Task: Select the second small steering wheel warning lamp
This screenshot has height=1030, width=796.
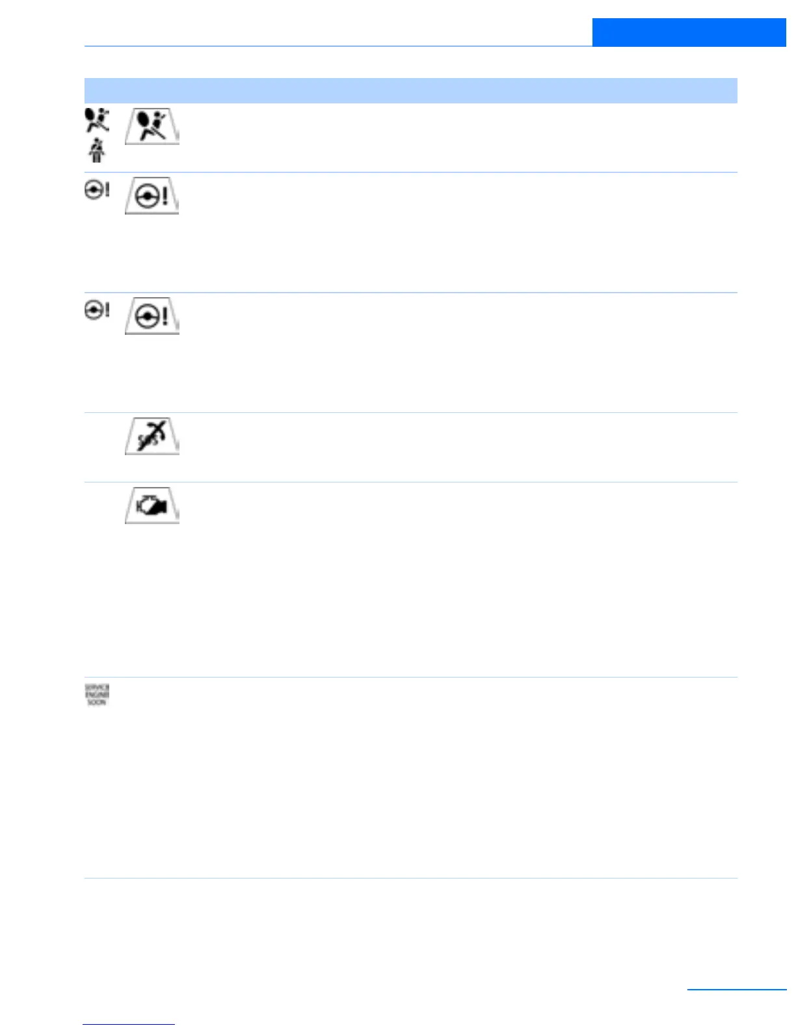Action: (97, 310)
